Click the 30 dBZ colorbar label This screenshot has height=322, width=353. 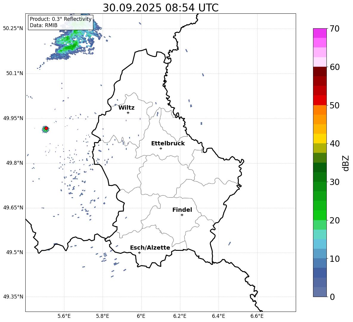click(334, 182)
